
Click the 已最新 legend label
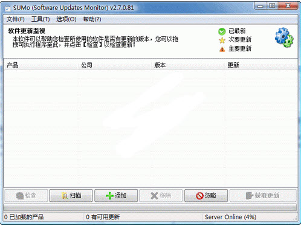click(x=237, y=31)
